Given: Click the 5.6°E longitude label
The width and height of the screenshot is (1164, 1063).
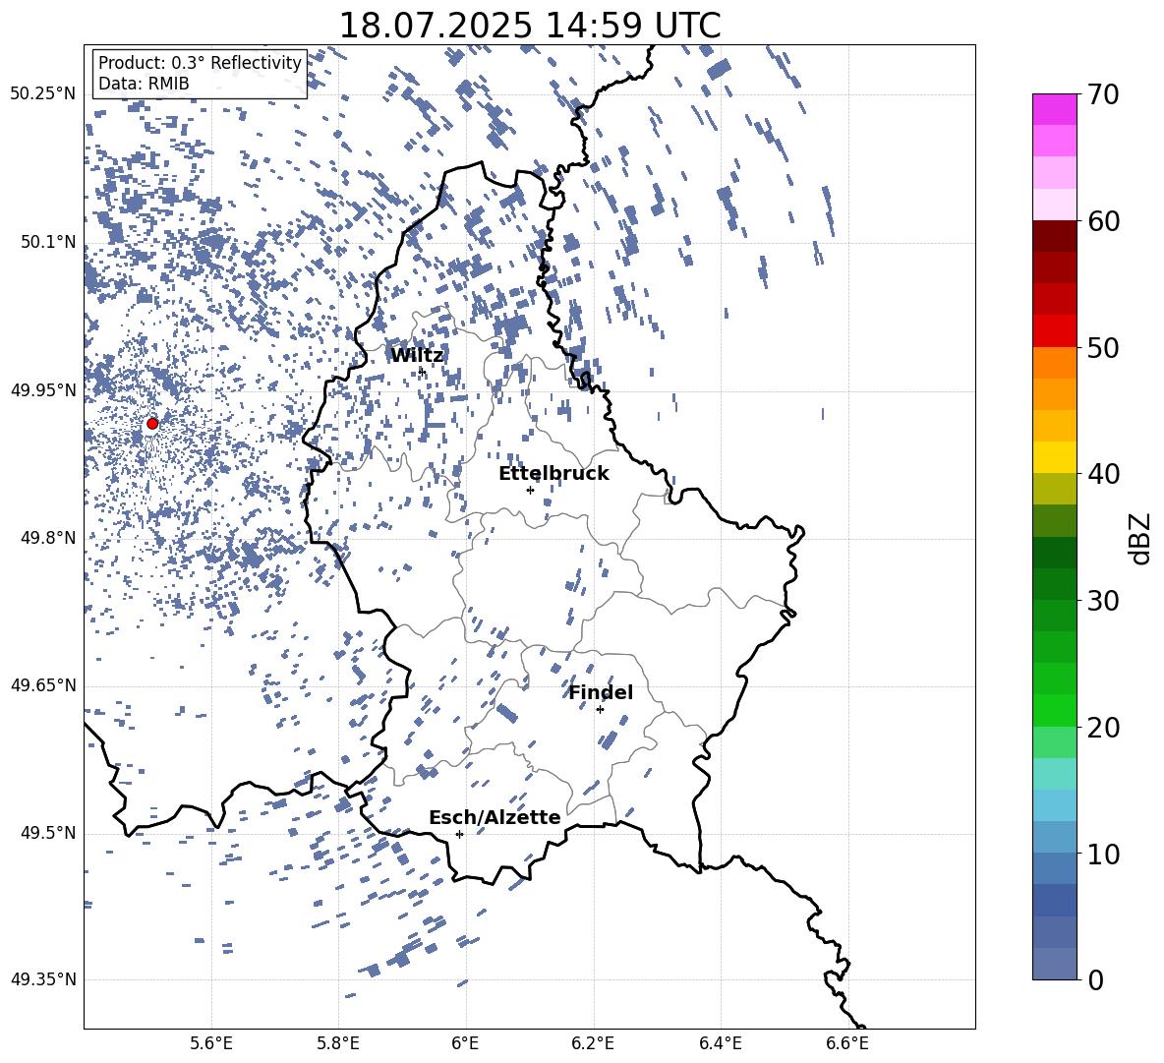Looking at the screenshot, I should (211, 1043).
